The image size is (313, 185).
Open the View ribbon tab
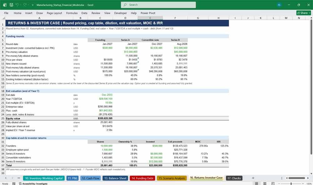(x=107, y=13)
